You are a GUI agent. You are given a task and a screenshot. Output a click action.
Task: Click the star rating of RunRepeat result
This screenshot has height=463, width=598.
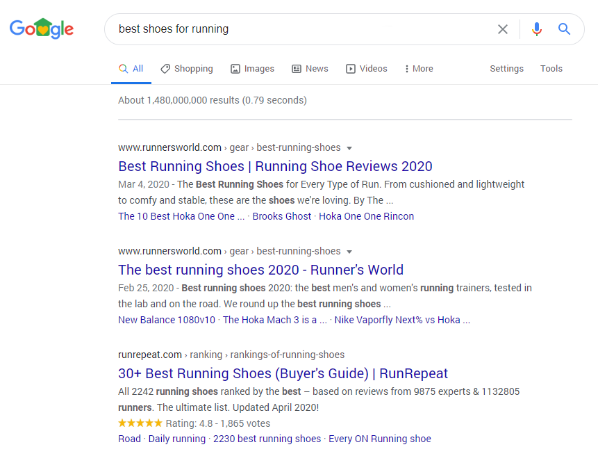(140, 423)
